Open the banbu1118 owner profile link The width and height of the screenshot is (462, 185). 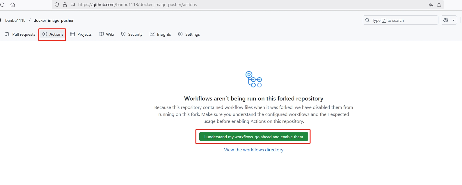15,20
